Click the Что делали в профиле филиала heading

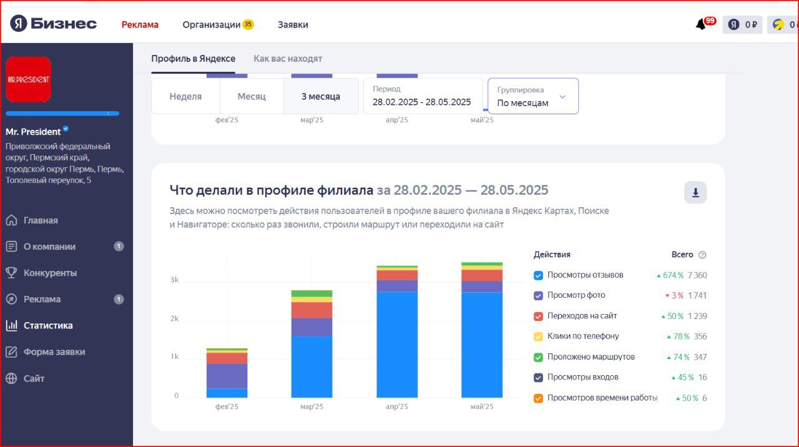click(x=271, y=190)
